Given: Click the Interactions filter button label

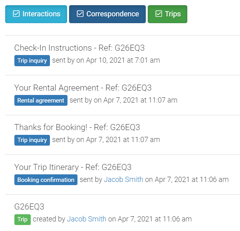Looking at the screenshot, I should coord(41,14).
